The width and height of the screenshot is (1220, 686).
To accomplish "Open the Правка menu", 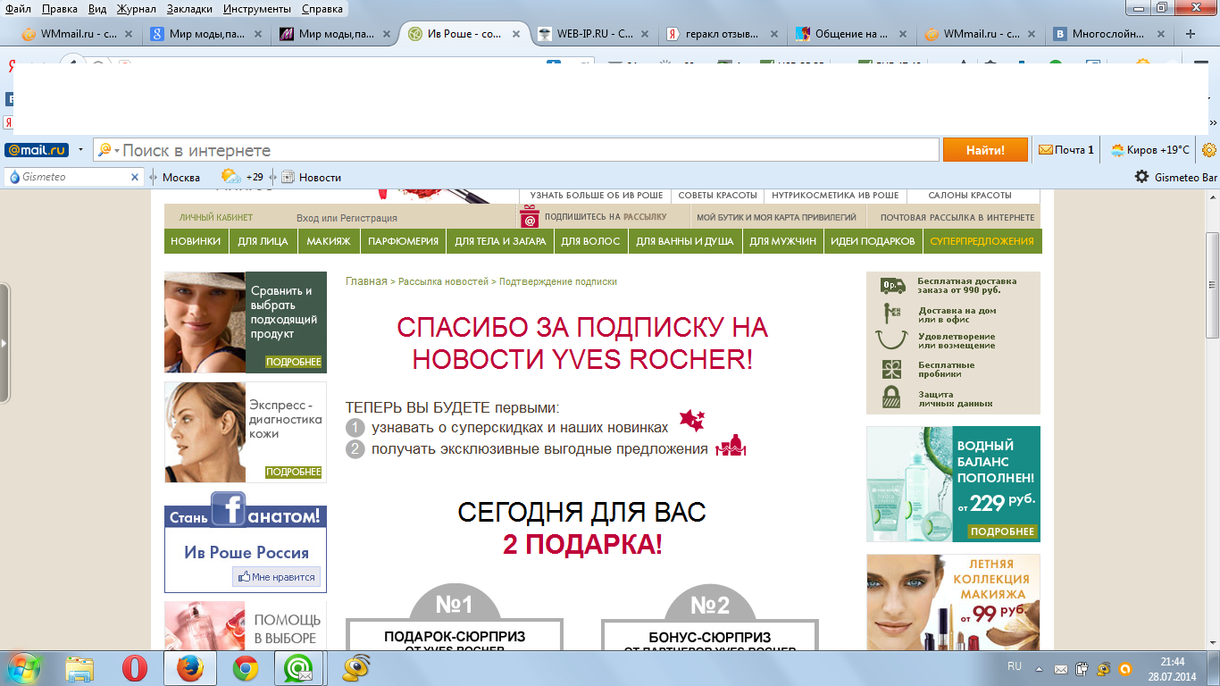I will point(59,8).
